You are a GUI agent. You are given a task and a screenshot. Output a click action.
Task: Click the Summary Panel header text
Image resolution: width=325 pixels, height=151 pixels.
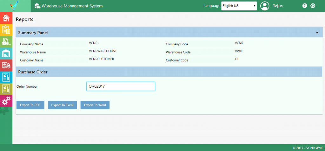tap(33, 33)
